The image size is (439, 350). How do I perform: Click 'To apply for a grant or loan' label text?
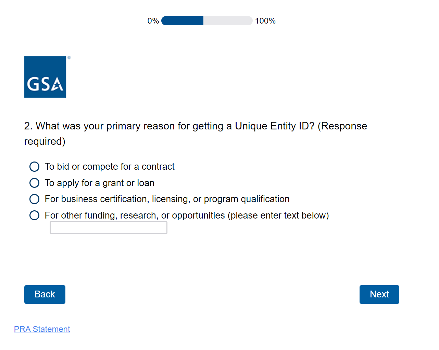coord(99,183)
